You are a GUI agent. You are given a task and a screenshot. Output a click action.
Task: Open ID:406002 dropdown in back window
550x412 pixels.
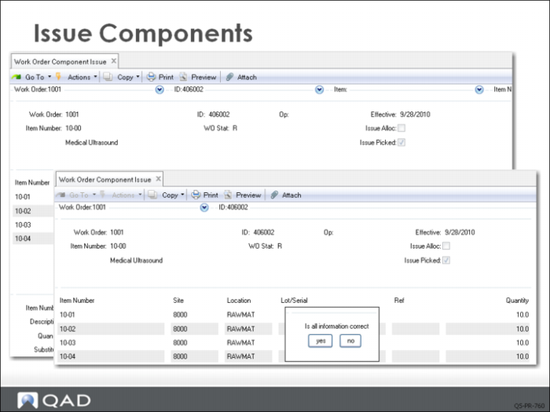coord(319,90)
